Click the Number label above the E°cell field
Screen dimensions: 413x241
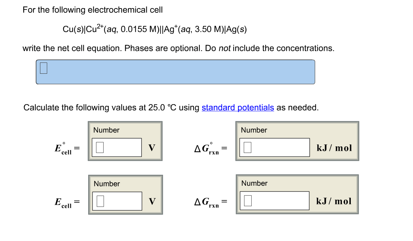tap(106, 130)
